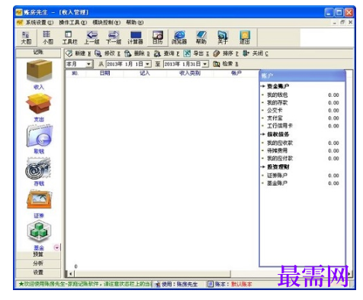This screenshot has height=300, width=363.
Task: Open the withdraw money (取钱) module
Action: coord(39,139)
